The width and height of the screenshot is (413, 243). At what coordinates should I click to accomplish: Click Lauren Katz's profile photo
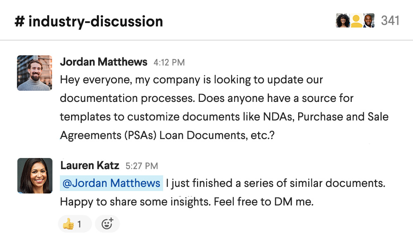(35, 175)
